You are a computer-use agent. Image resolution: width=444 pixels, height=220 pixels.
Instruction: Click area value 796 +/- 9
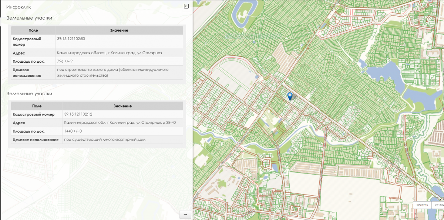click(65, 61)
